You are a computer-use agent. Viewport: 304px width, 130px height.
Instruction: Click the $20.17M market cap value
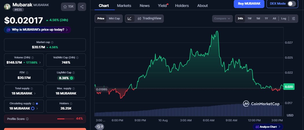click(x=38, y=47)
